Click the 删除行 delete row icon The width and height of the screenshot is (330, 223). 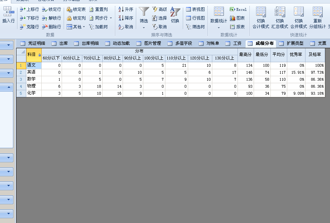[x=45, y=27]
